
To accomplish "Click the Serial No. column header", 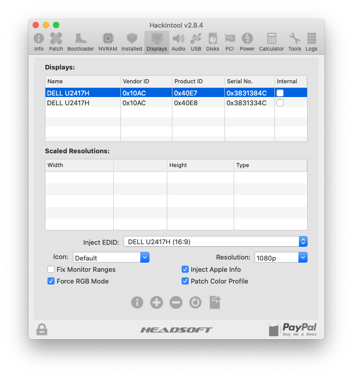I will tap(249, 82).
